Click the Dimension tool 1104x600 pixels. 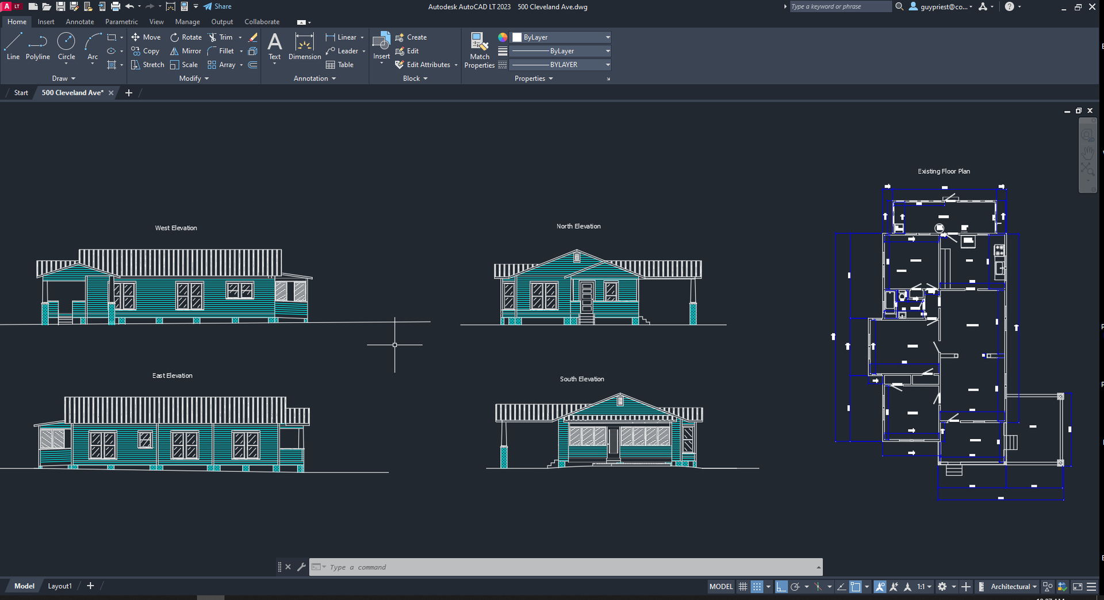click(x=304, y=46)
